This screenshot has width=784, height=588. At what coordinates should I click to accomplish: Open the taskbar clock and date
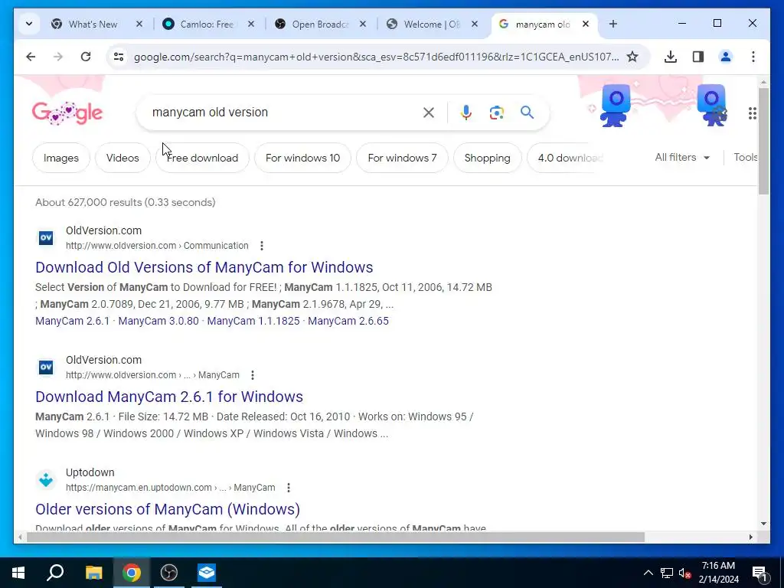pos(718,573)
